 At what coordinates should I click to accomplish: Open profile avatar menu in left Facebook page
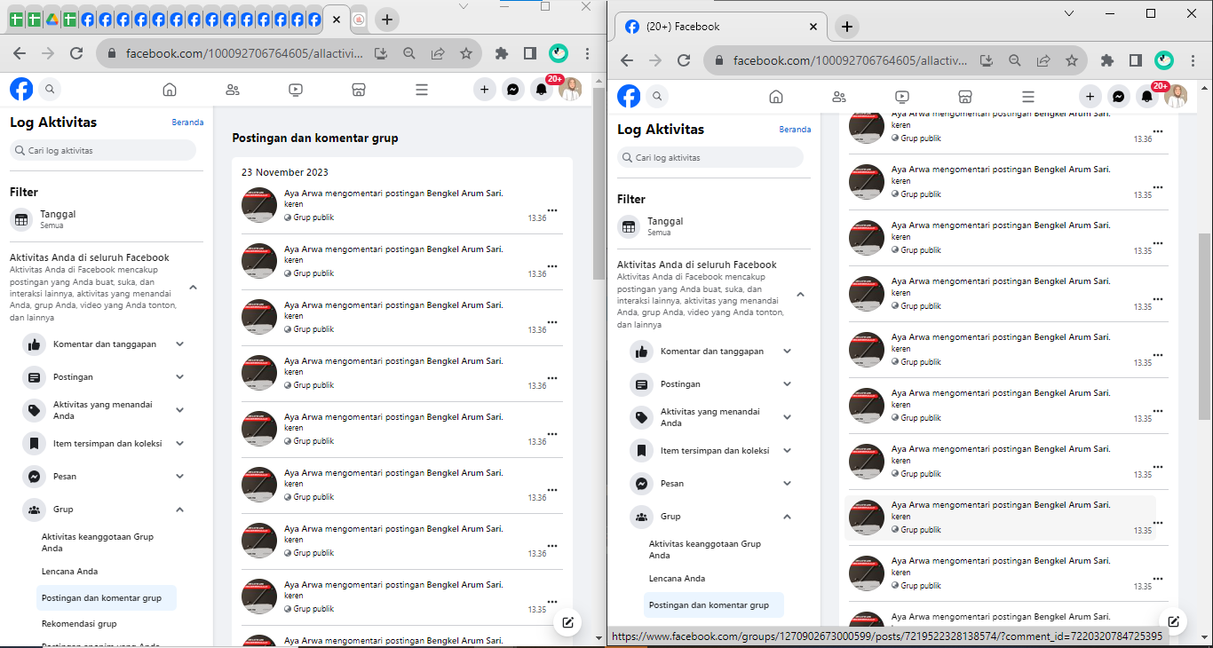[x=570, y=89]
